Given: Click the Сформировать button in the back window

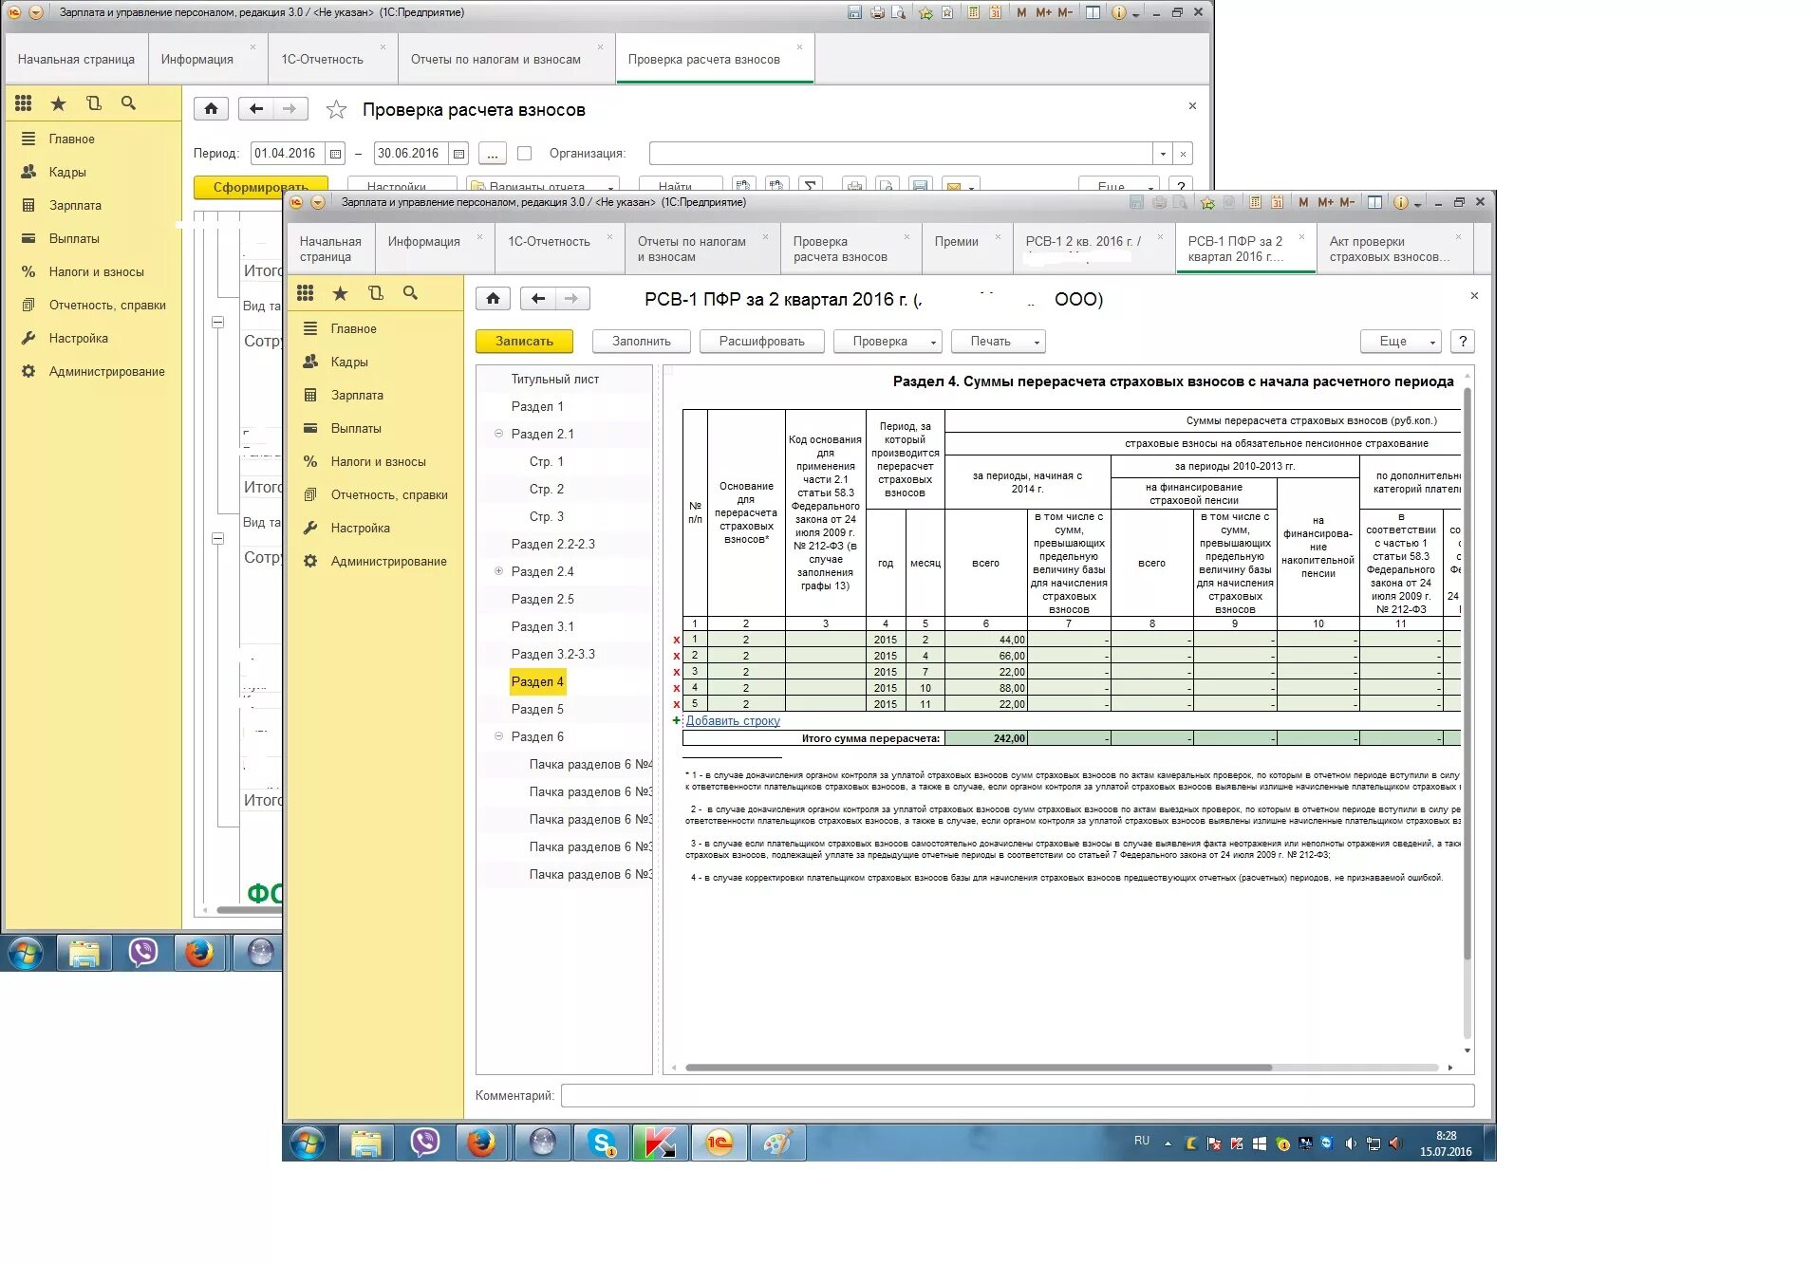Looking at the screenshot, I should tap(260, 187).
